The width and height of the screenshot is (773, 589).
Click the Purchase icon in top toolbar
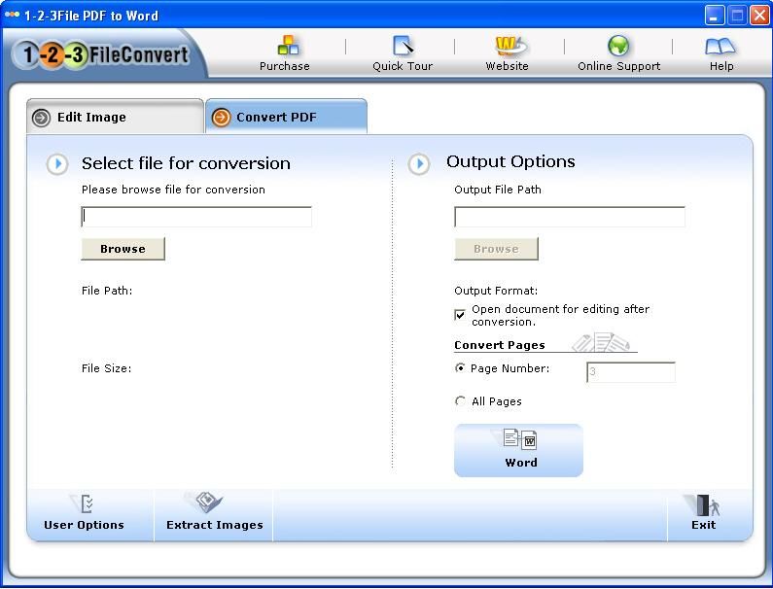[x=288, y=46]
